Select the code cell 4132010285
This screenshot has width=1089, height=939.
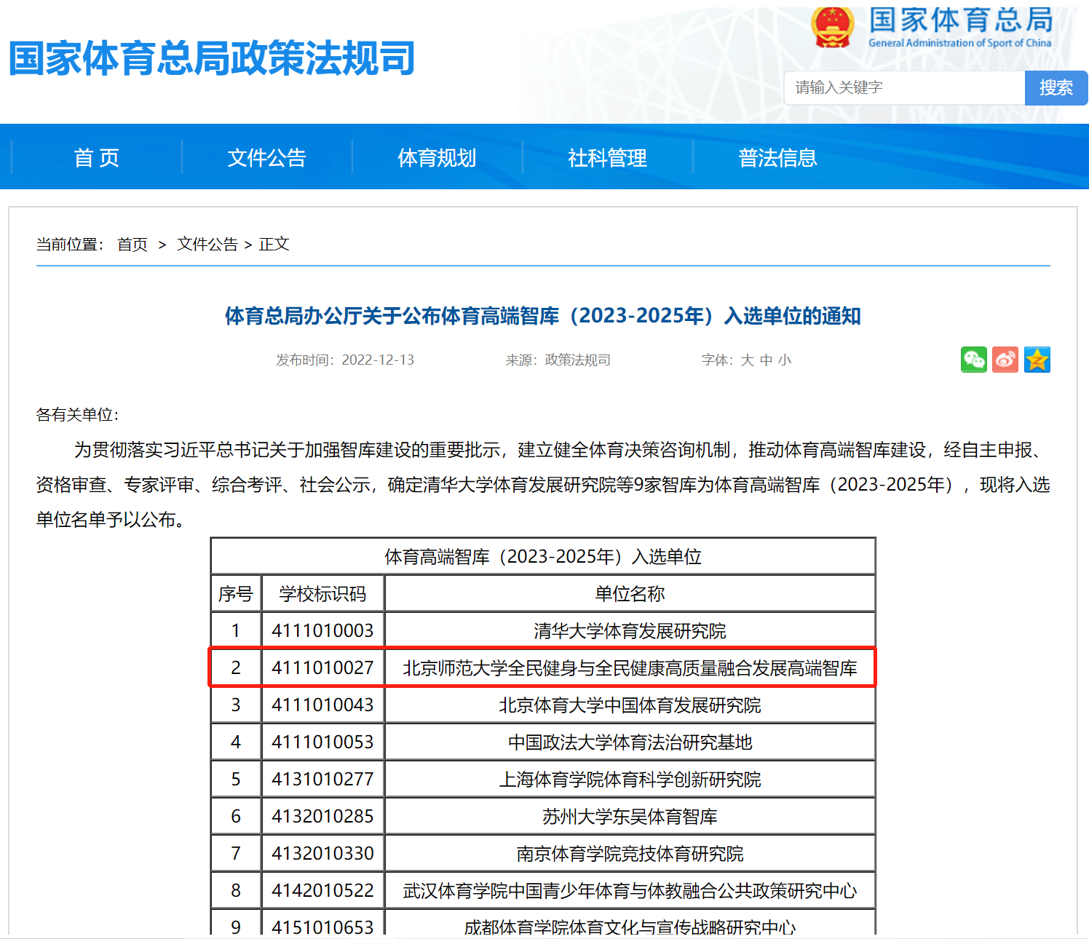tap(322, 817)
